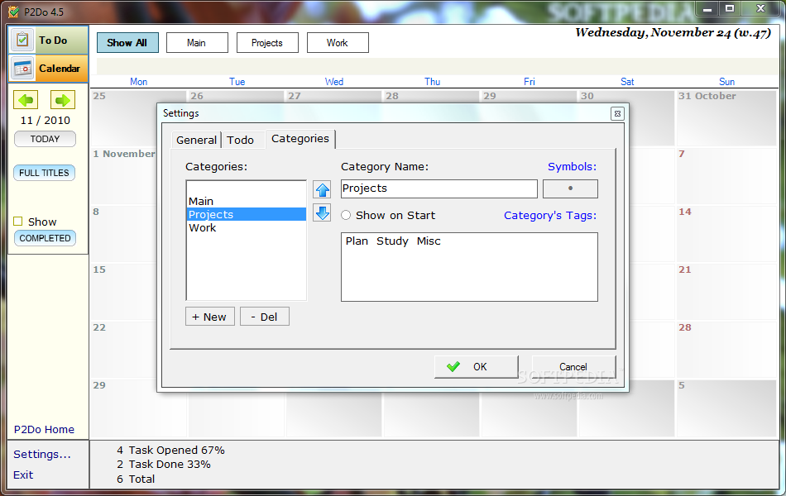786x496 pixels.
Task: Minimize the P2Do window
Action: (x=707, y=9)
